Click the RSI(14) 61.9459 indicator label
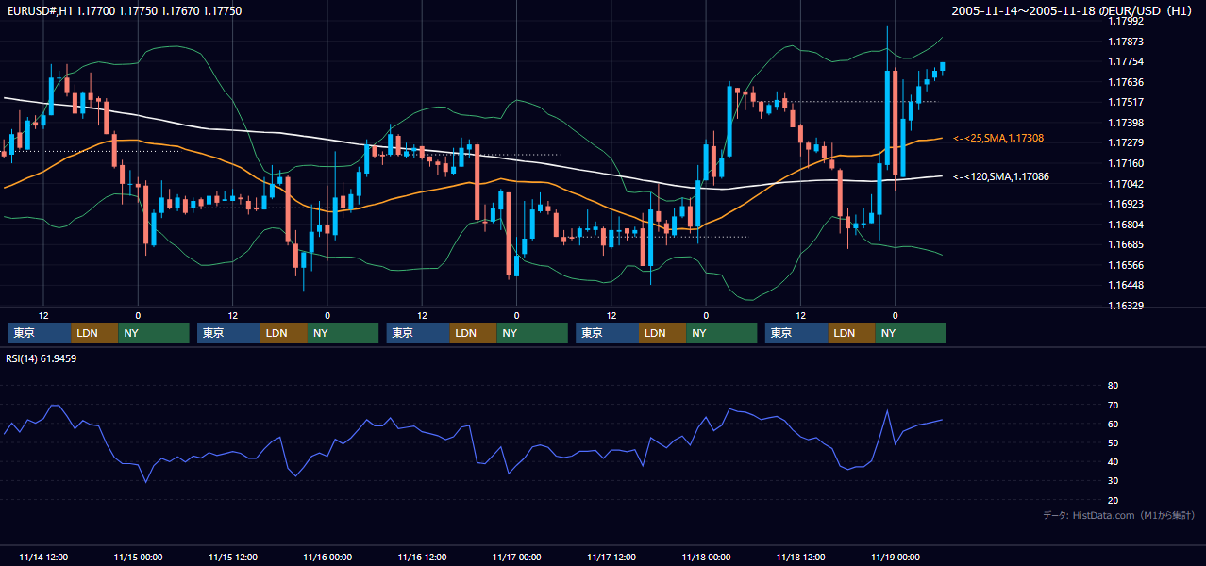The width and height of the screenshot is (1206, 566). 42,358
